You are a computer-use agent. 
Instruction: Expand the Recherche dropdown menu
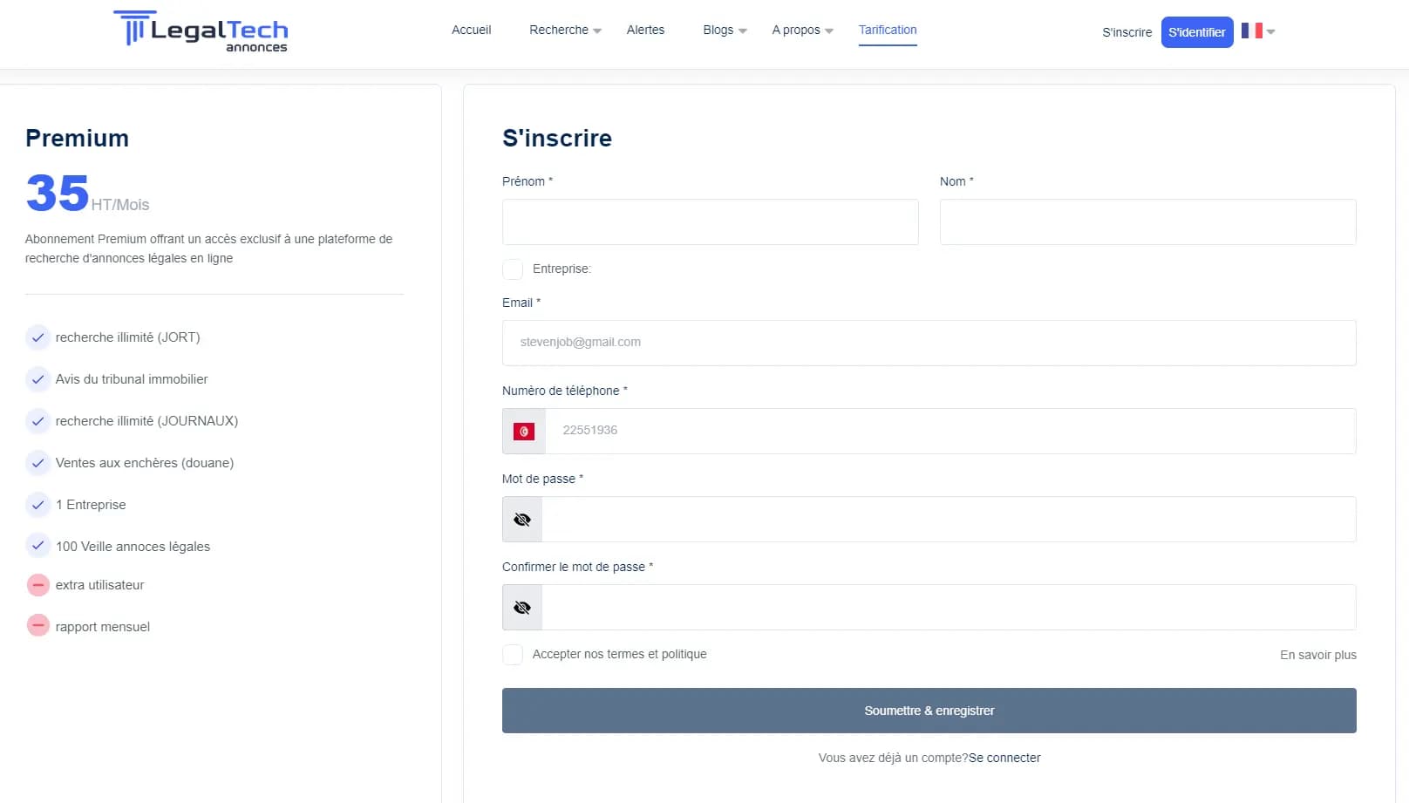pyautogui.click(x=565, y=31)
